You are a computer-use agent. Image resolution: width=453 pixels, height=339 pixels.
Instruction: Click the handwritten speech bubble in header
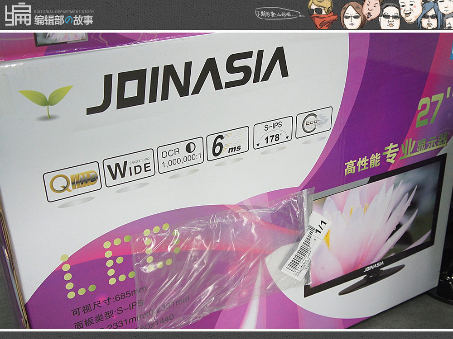(x=279, y=14)
